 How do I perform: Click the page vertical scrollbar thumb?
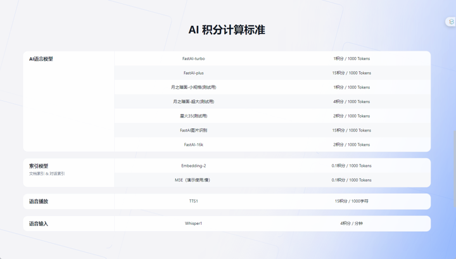[x=454, y=169]
